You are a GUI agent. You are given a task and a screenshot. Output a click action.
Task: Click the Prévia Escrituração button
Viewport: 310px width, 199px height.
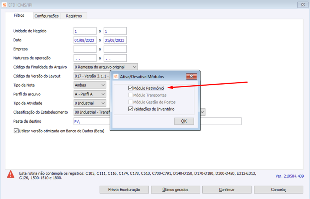(124, 189)
